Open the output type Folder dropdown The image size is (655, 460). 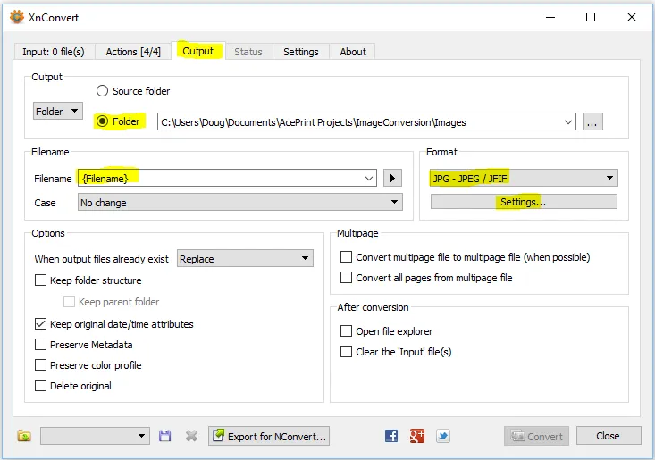pyautogui.click(x=58, y=111)
